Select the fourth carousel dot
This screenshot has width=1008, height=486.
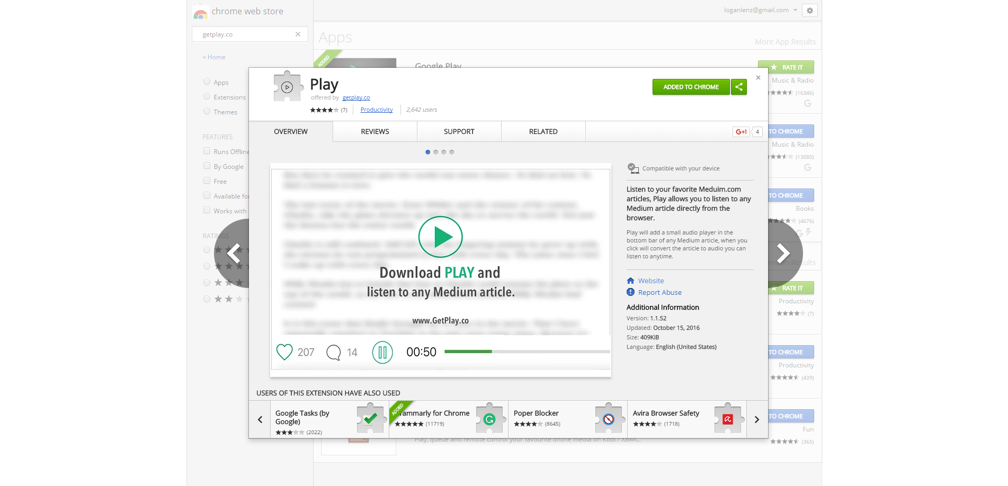(x=452, y=152)
